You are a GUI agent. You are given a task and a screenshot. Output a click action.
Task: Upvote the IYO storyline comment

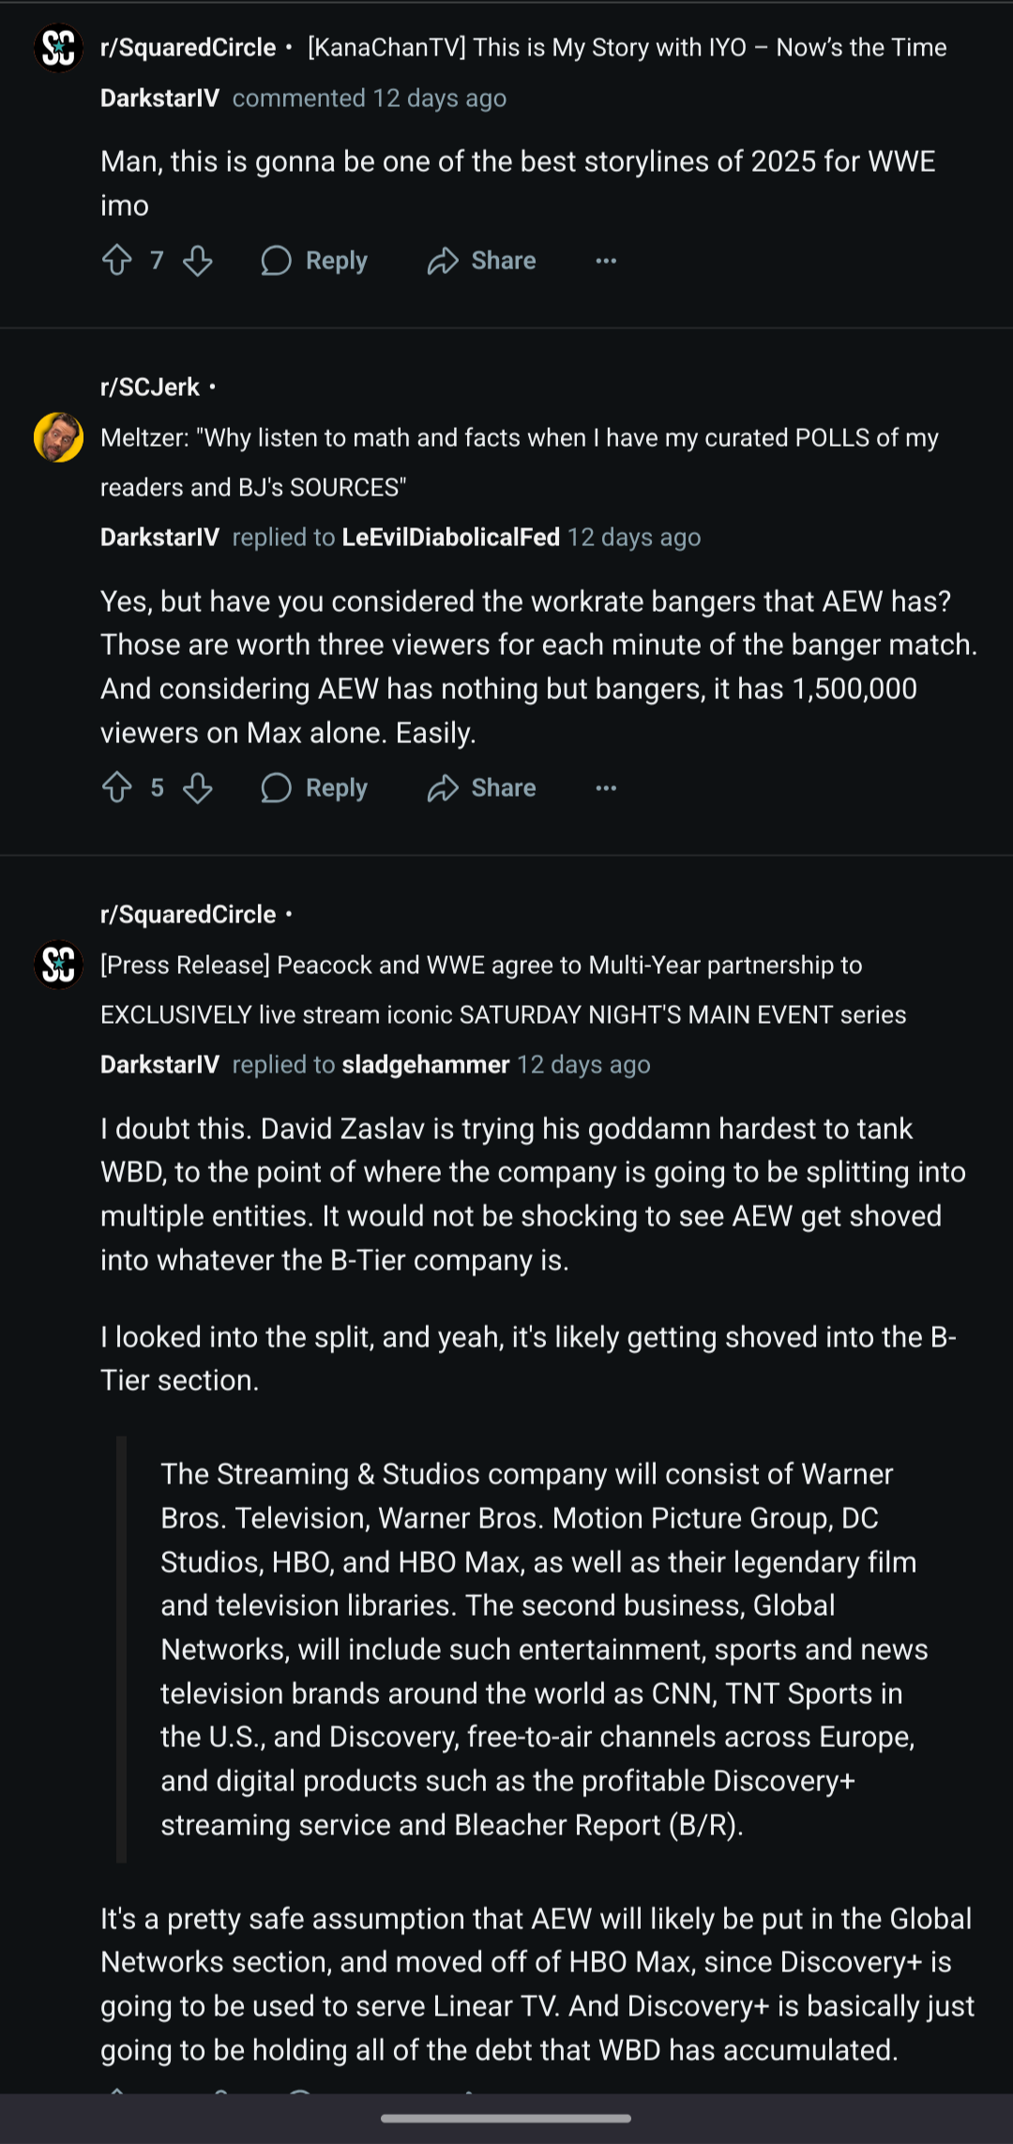point(117,260)
